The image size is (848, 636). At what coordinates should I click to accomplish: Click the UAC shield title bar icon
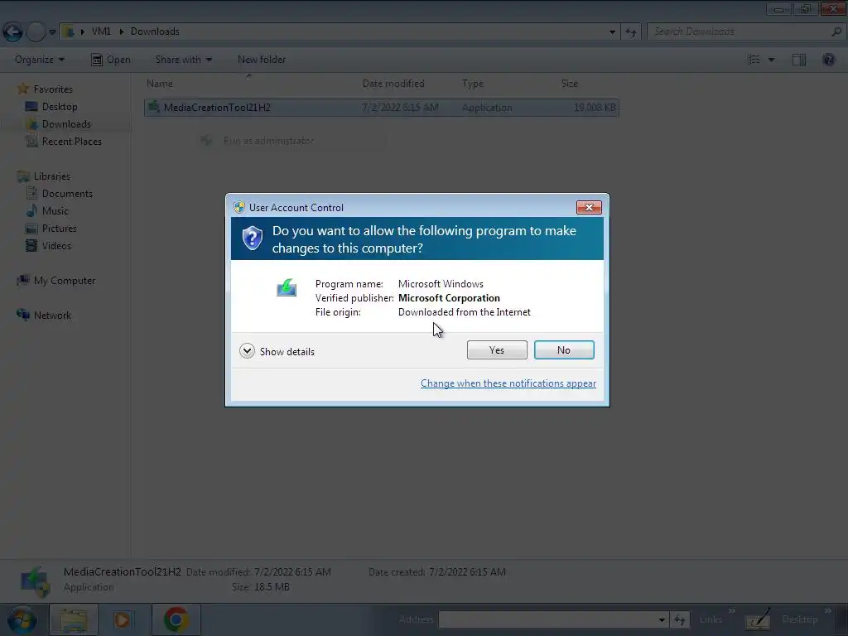pyautogui.click(x=238, y=207)
